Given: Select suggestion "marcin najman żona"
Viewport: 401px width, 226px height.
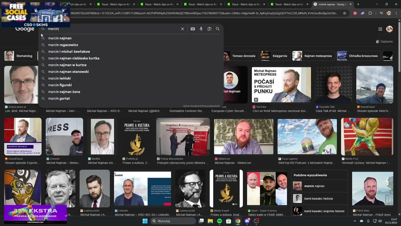Looking at the screenshot, I should [x=131, y=92].
